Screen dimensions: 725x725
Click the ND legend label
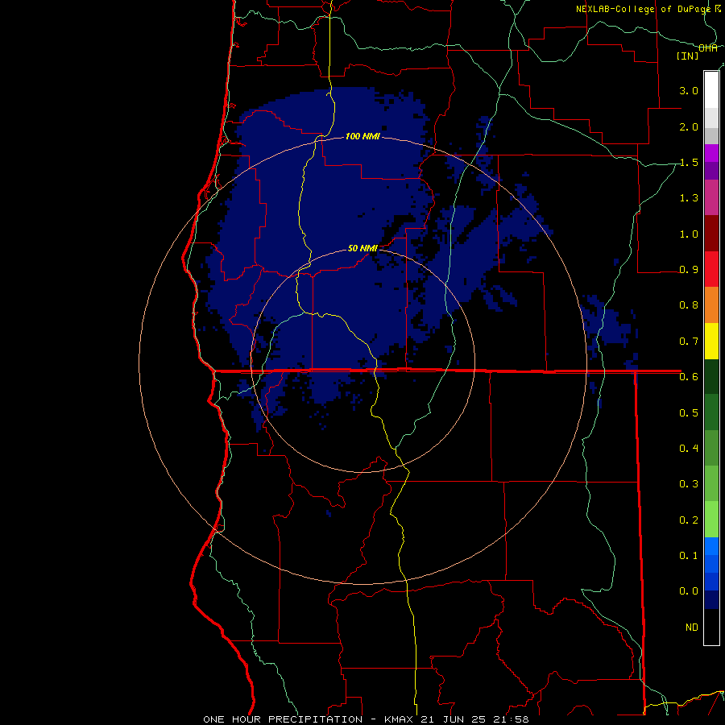coord(692,627)
